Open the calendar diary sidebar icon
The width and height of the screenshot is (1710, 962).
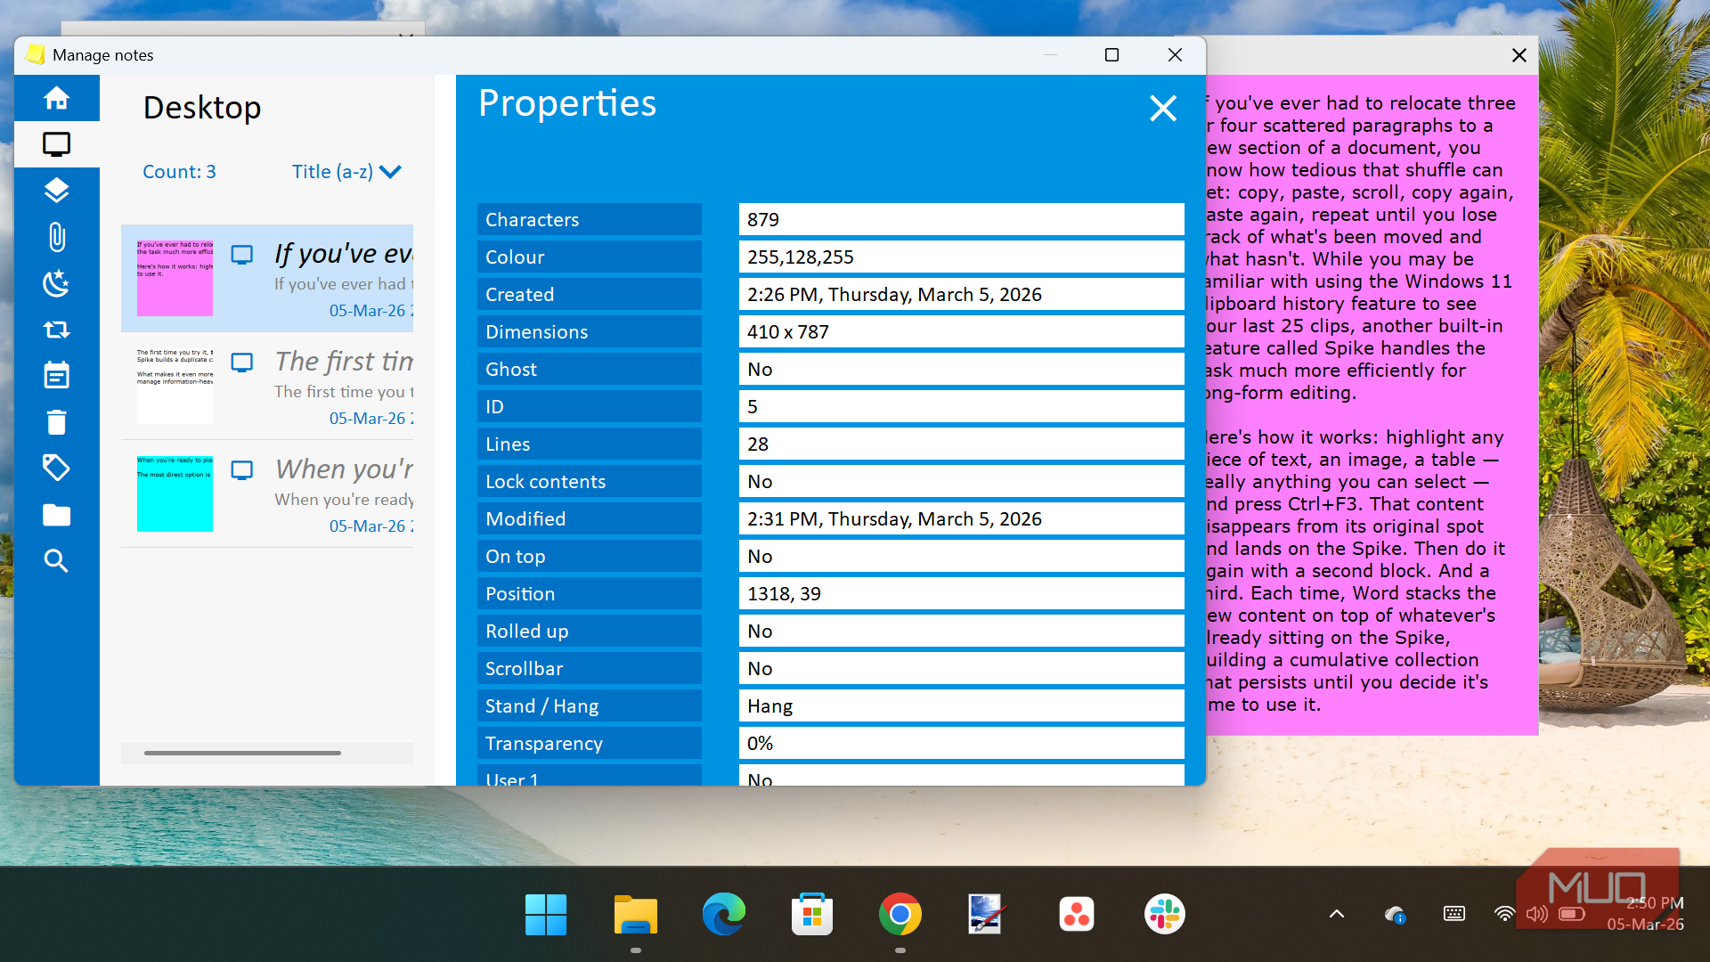point(56,375)
